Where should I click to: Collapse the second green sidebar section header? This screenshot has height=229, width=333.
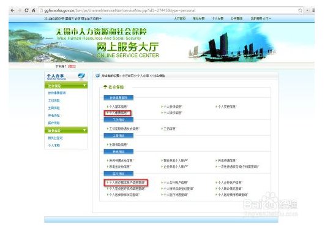coord(66,130)
